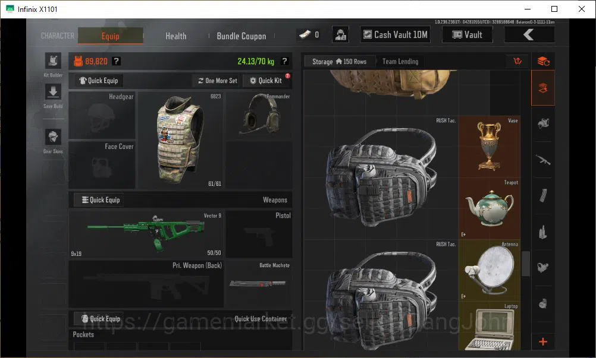
Task: Select the lower RUSH Tac. backpack
Action: click(x=381, y=295)
